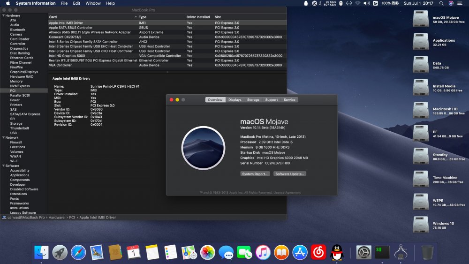This screenshot has height=264, width=469.
Task: Select USB in the Hardware sidebar
Action: [14, 133]
